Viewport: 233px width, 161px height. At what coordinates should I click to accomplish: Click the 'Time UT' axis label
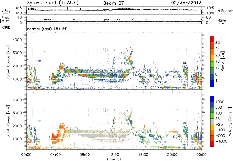click(114, 159)
